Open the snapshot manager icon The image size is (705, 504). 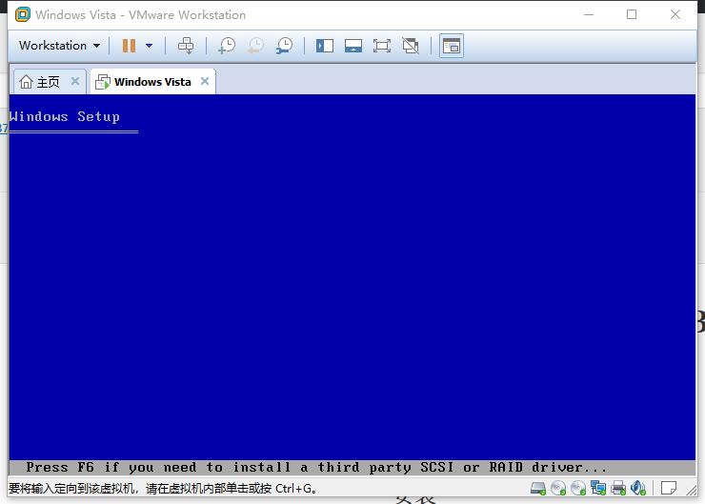(285, 46)
